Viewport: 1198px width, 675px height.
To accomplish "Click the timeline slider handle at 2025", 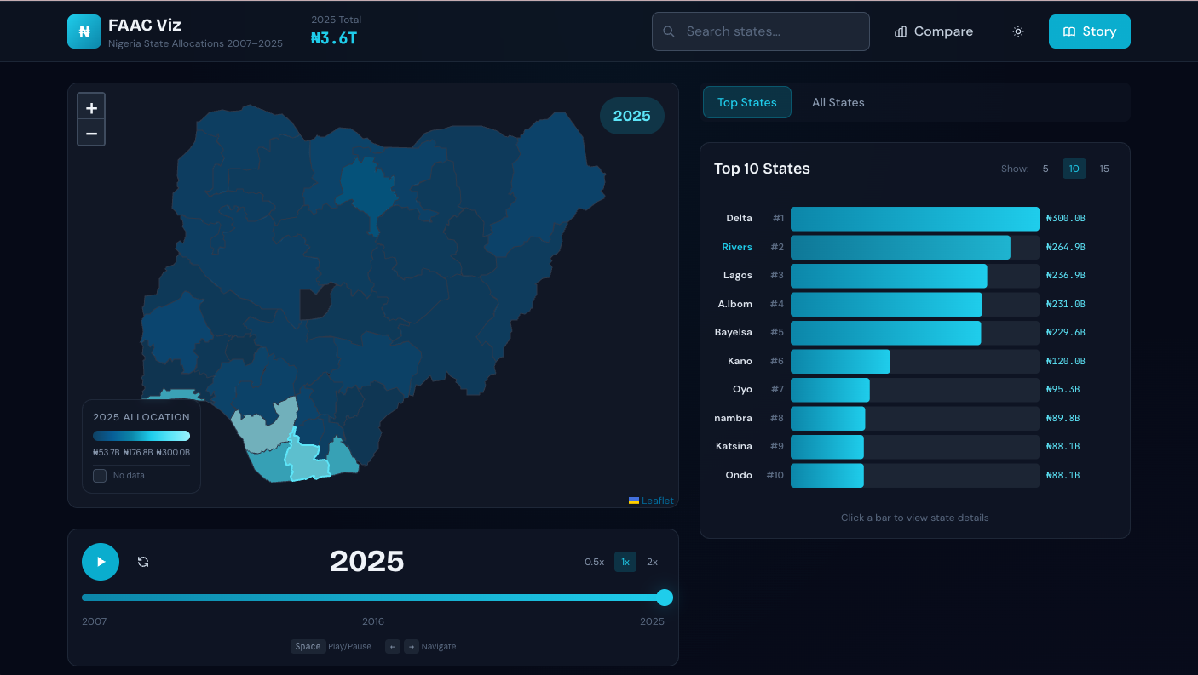I will [x=664, y=598].
